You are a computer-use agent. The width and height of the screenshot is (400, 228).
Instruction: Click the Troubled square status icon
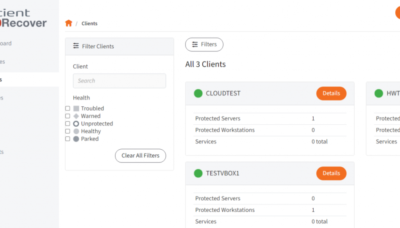click(x=76, y=108)
